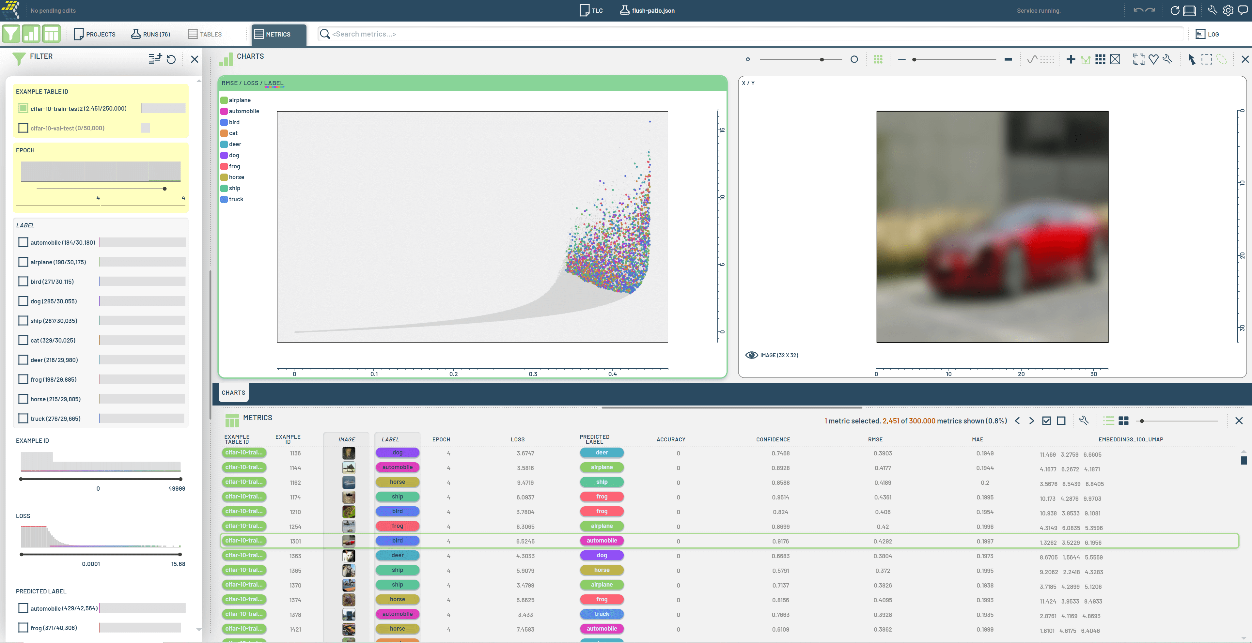Go to previous selected metric arrow
This screenshot has width=1252, height=643.
click(x=1017, y=421)
